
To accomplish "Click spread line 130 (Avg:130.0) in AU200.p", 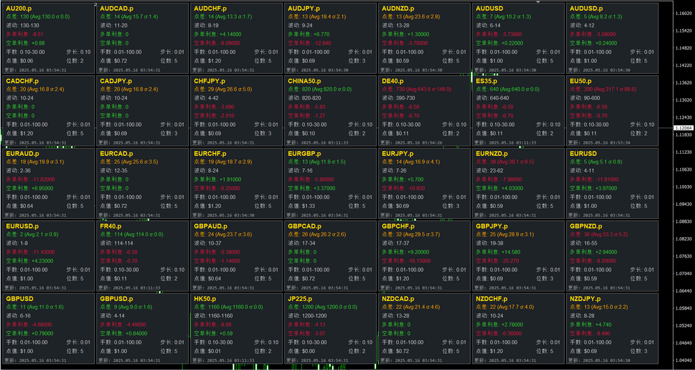I will (x=38, y=17).
